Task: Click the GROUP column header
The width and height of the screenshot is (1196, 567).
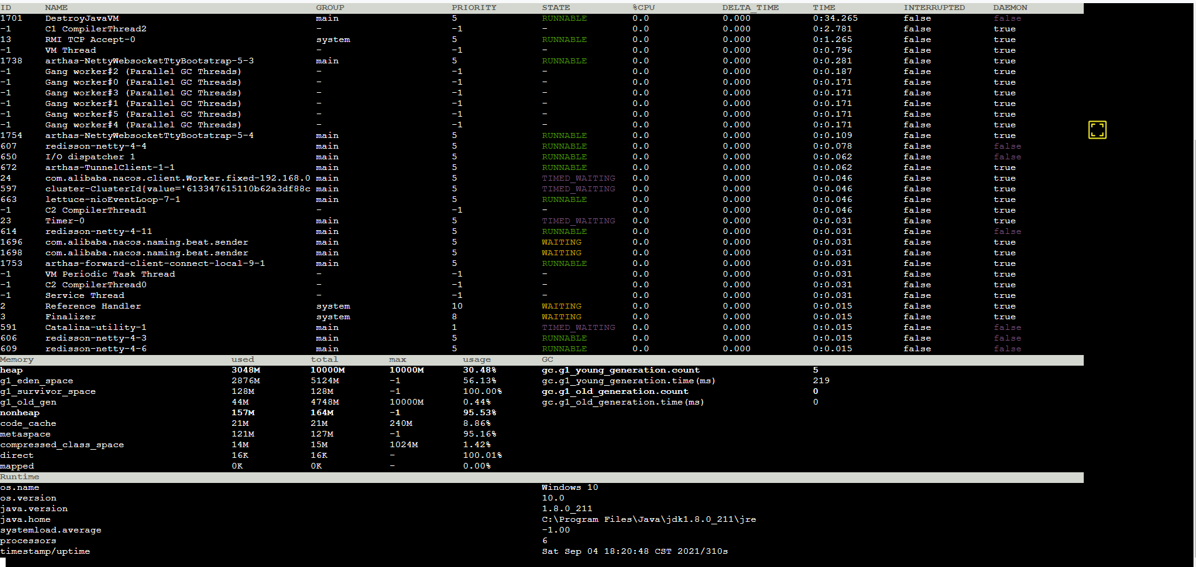Action: (330, 8)
